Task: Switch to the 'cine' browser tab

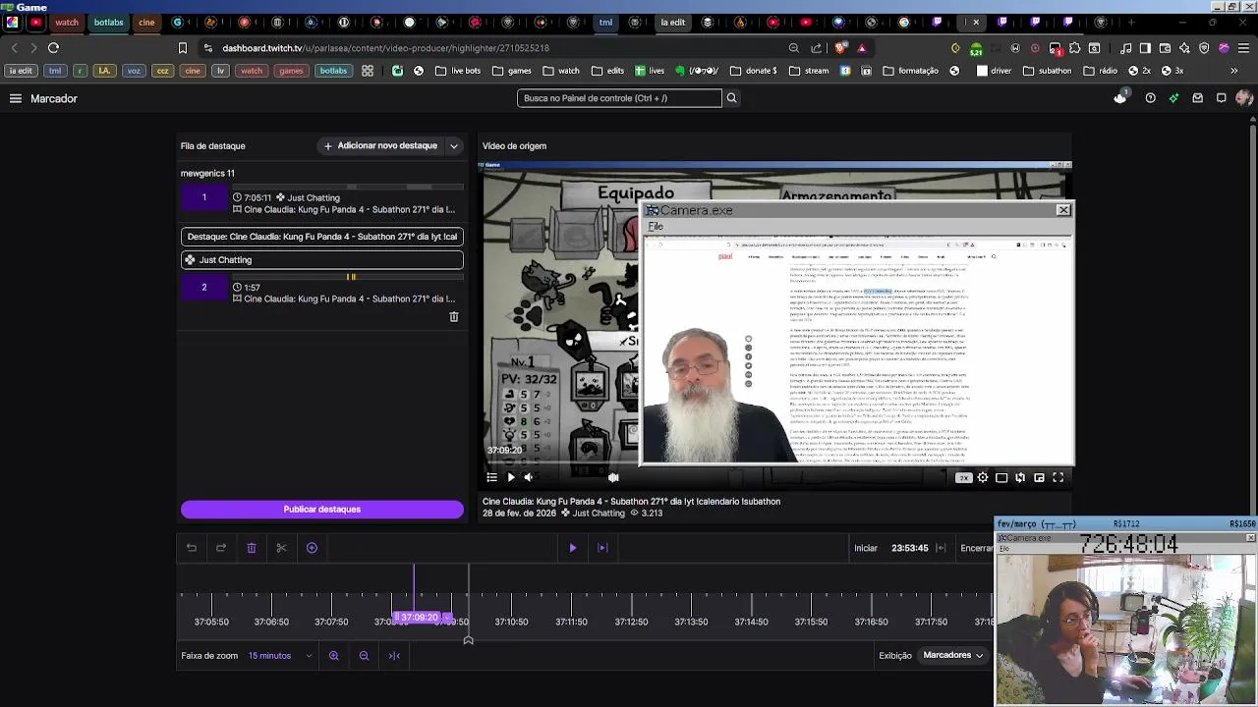Action: tap(146, 22)
